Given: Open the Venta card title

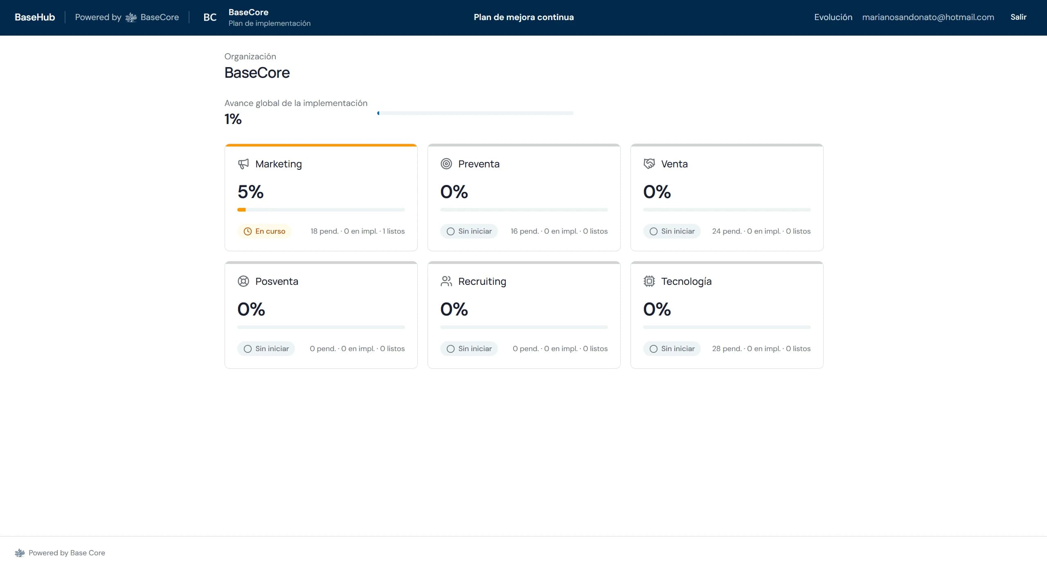Looking at the screenshot, I should [674, 164].
